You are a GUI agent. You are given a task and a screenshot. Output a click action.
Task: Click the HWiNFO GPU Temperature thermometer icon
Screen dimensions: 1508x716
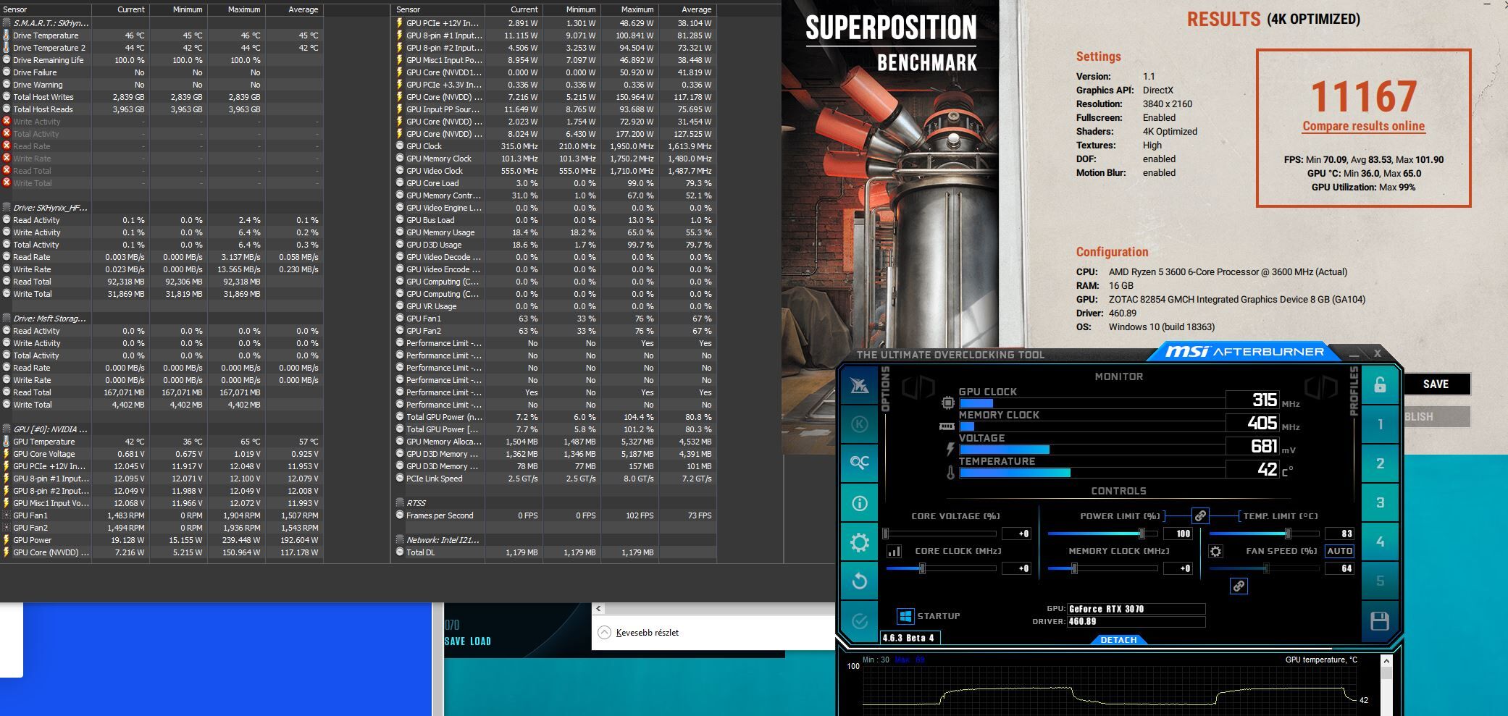click(7, 442)
